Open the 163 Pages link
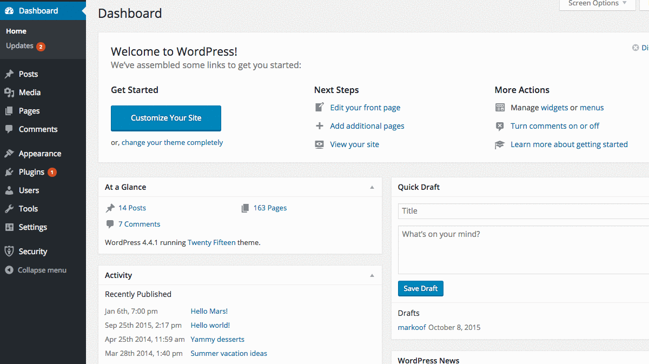The height and width of the screenshot is (364, 649). [x=270, y=208]
